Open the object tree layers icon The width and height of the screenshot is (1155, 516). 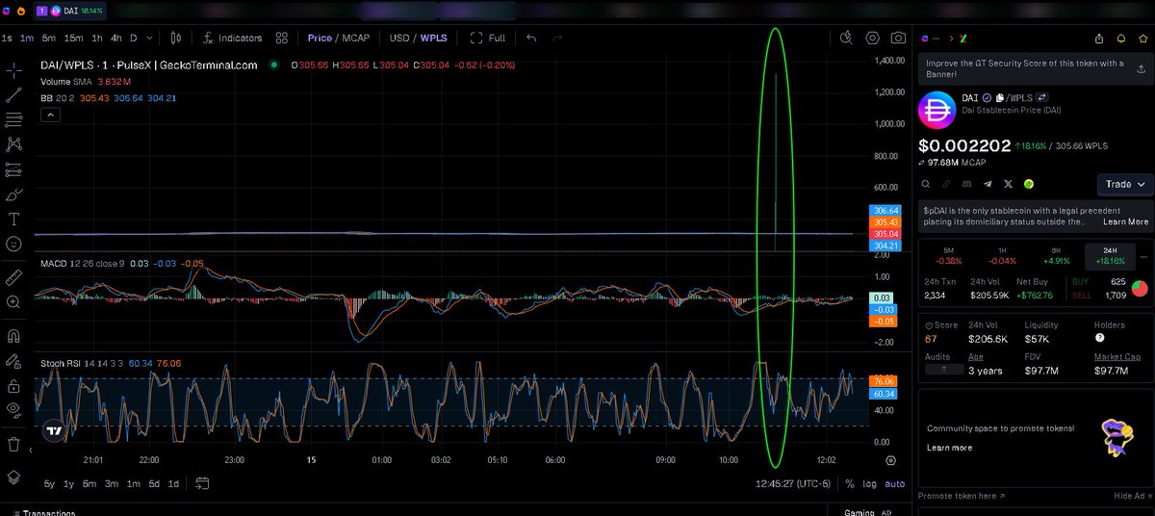click(x=13, y=477)
